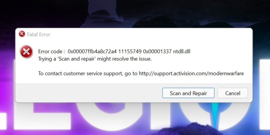Click the small red error icon in title bar

tap(22, 34)
